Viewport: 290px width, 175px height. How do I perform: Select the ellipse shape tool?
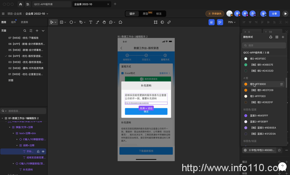click(x=71, y=22)
